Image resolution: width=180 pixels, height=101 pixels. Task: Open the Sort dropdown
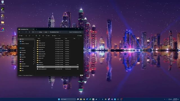pyautogui.click(x=48, y=36)
